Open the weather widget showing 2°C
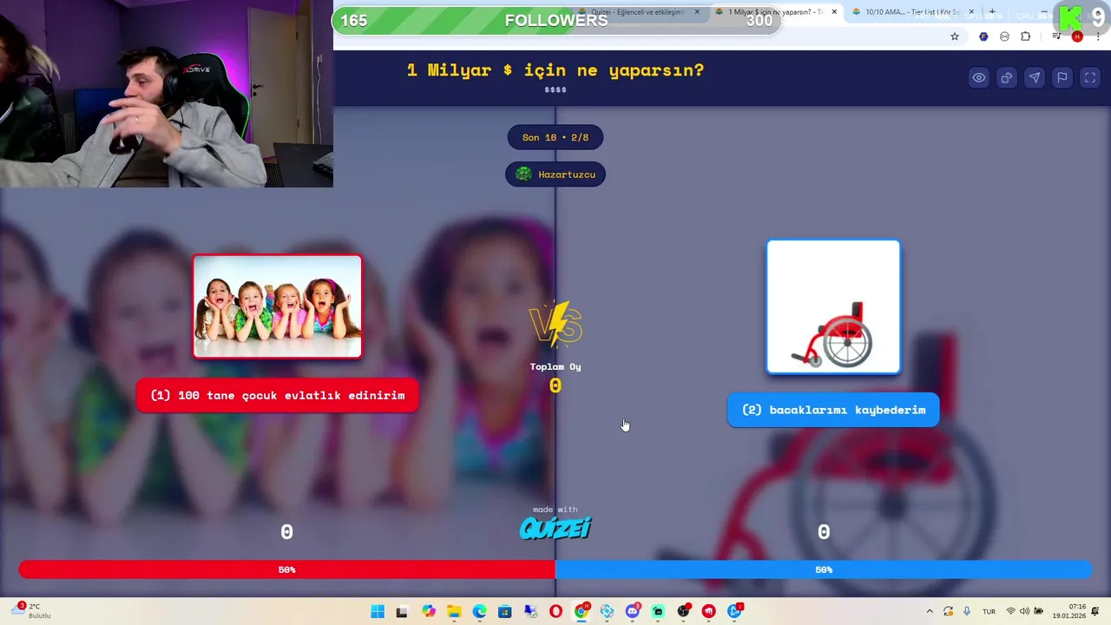 point(31,611)
